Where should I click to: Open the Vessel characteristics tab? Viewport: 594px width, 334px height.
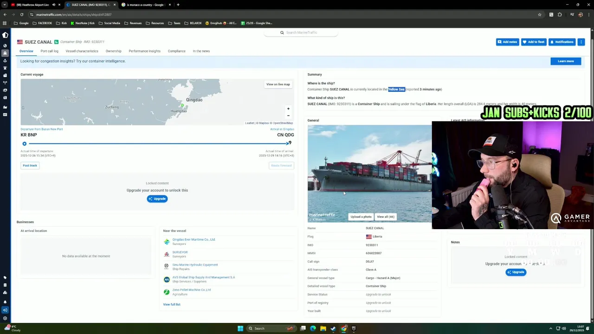(82, 51)
